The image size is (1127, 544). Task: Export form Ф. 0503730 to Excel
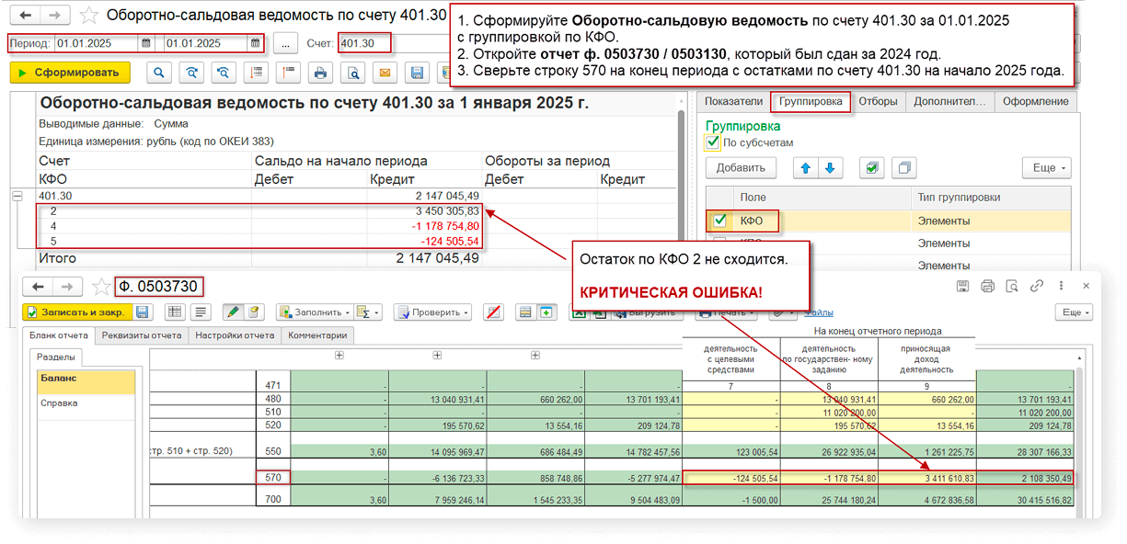coord(581,314)
